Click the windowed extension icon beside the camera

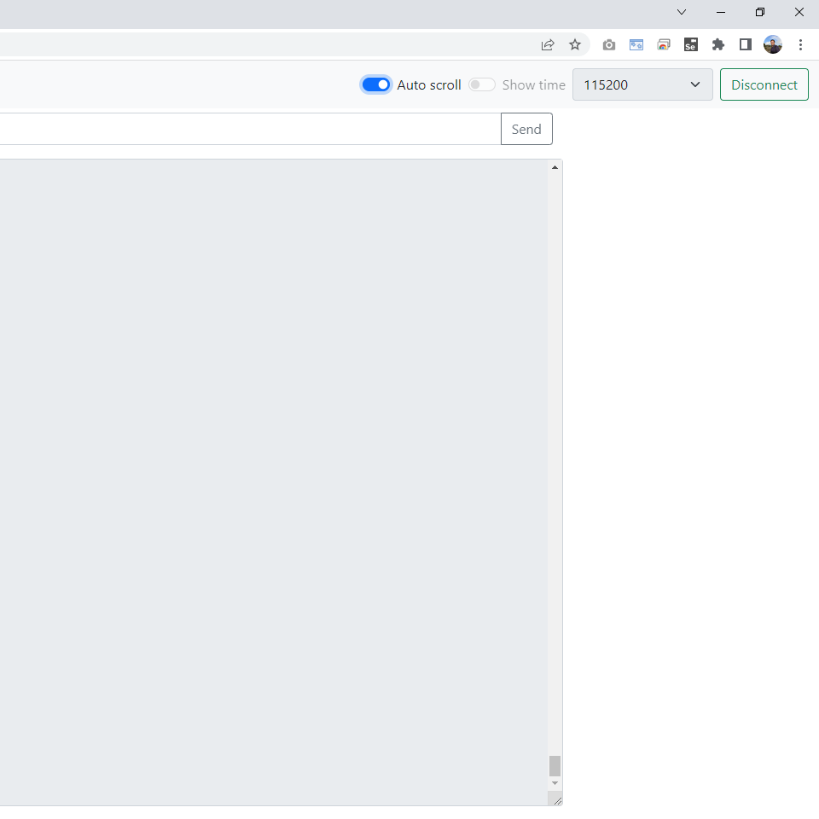(x=636, y=44)
